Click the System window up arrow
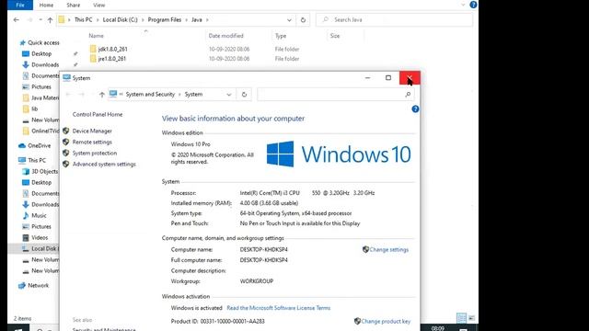The image size is (589, 331). coord(102,95)
